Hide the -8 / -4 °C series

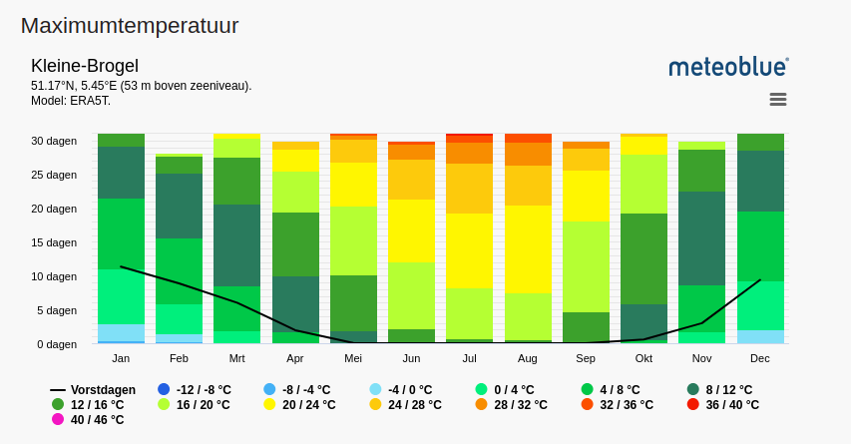308,389
